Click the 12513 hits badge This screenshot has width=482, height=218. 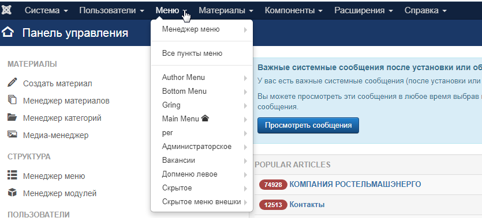point(273,205)
